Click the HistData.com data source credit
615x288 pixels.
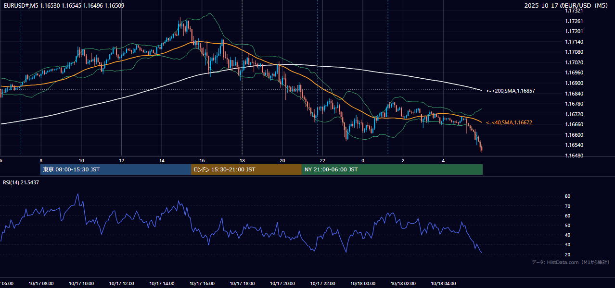pyautogui.click(x=571, y=262)
